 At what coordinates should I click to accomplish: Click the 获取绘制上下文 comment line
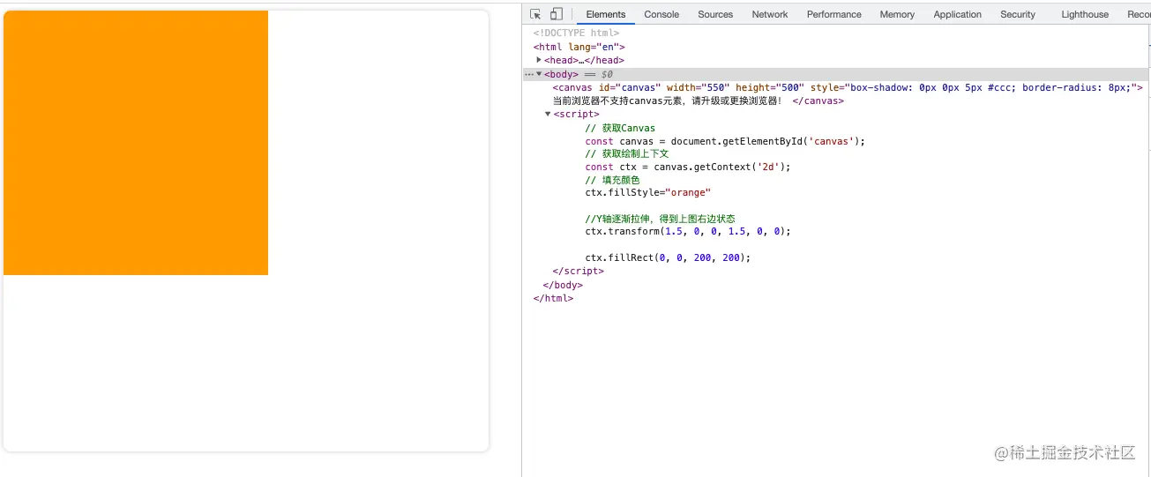click(627, 153)
